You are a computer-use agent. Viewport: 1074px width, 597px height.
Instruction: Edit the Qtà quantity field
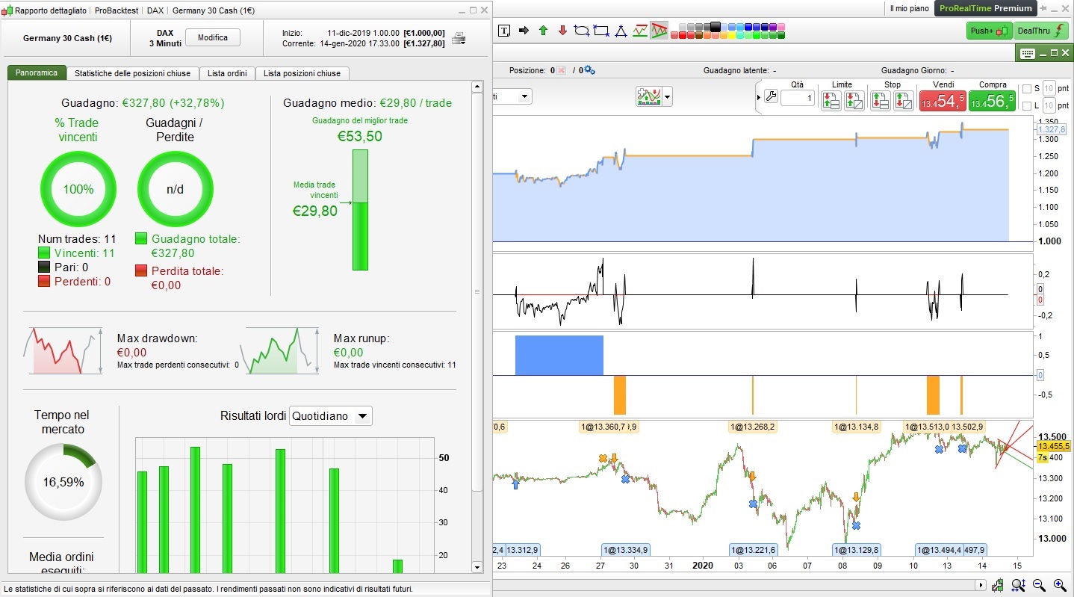[x=798, y=98]
